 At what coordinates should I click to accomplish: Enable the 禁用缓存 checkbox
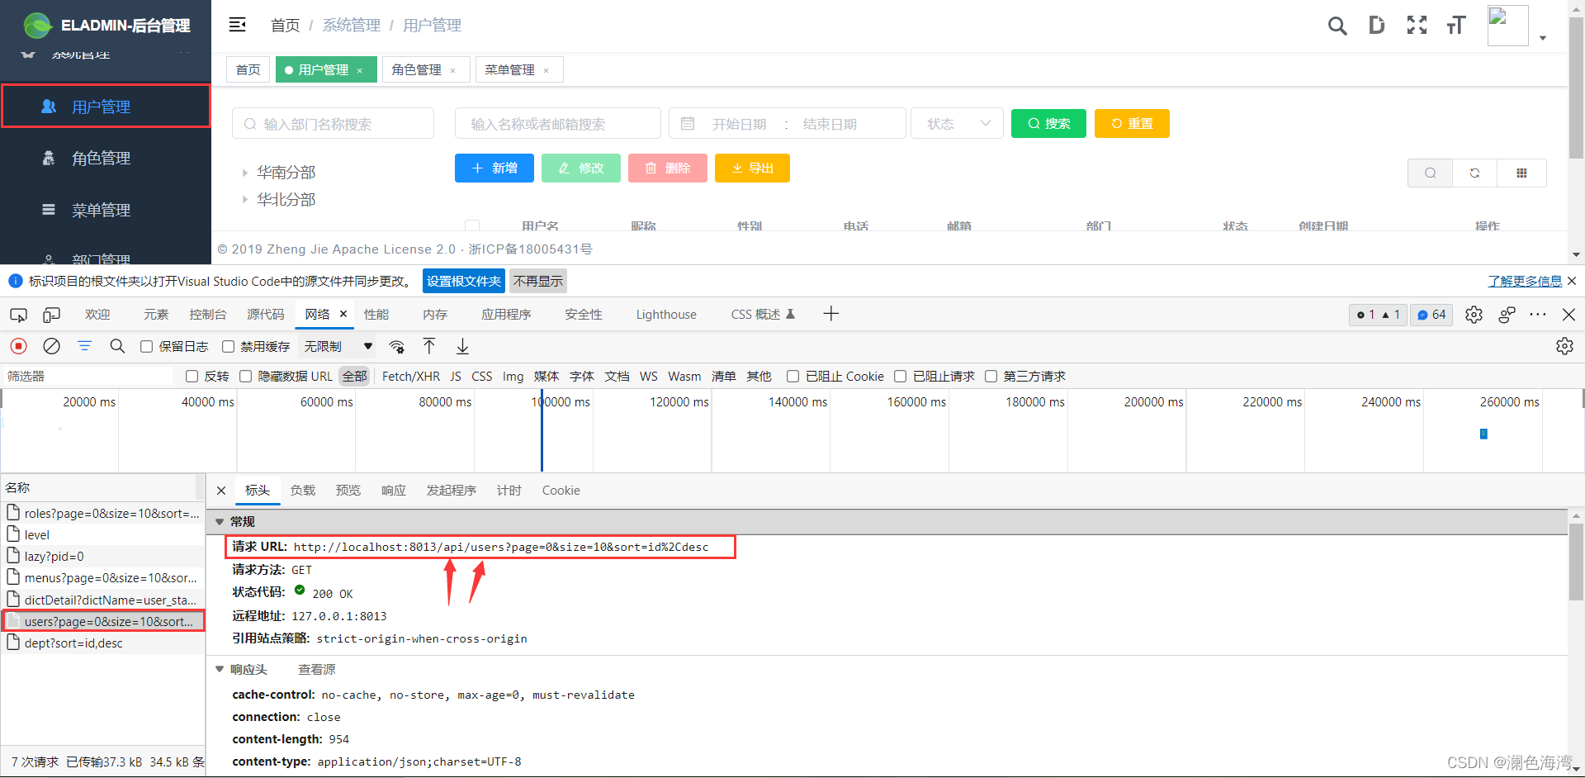[x=229, y=347]
